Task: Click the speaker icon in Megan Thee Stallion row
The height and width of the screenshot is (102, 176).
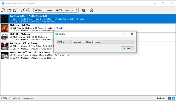Action: [x=19, y=58]
